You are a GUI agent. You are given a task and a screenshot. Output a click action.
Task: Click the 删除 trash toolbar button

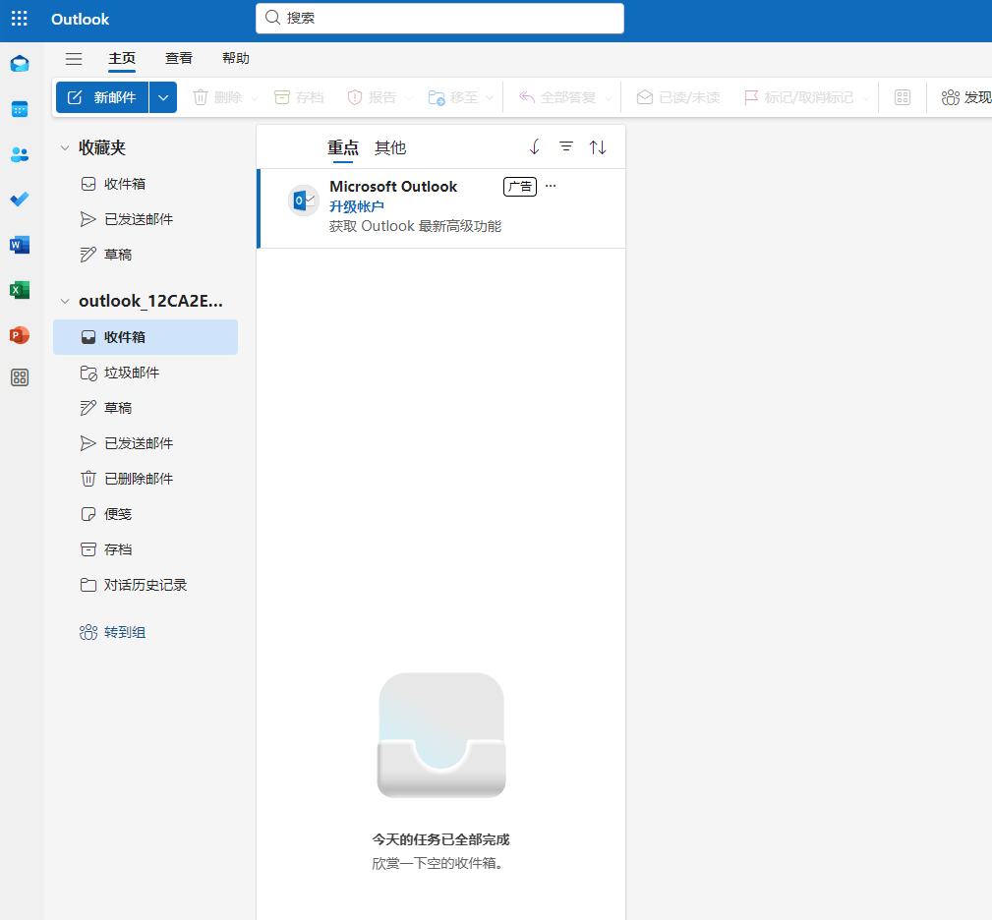click(x=217, y=97)
